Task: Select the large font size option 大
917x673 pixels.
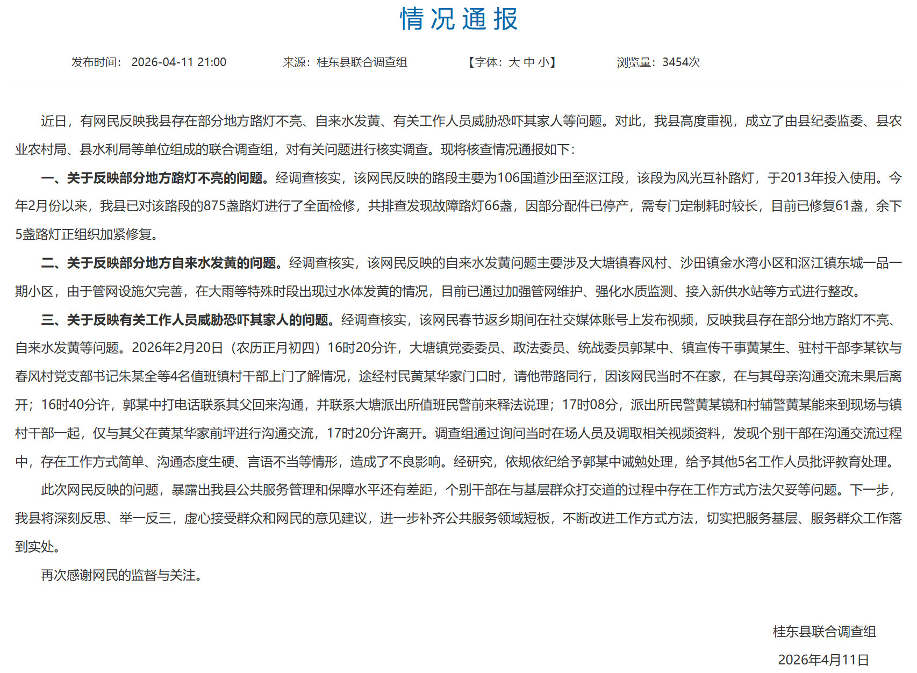Action: tap(514, 62)
